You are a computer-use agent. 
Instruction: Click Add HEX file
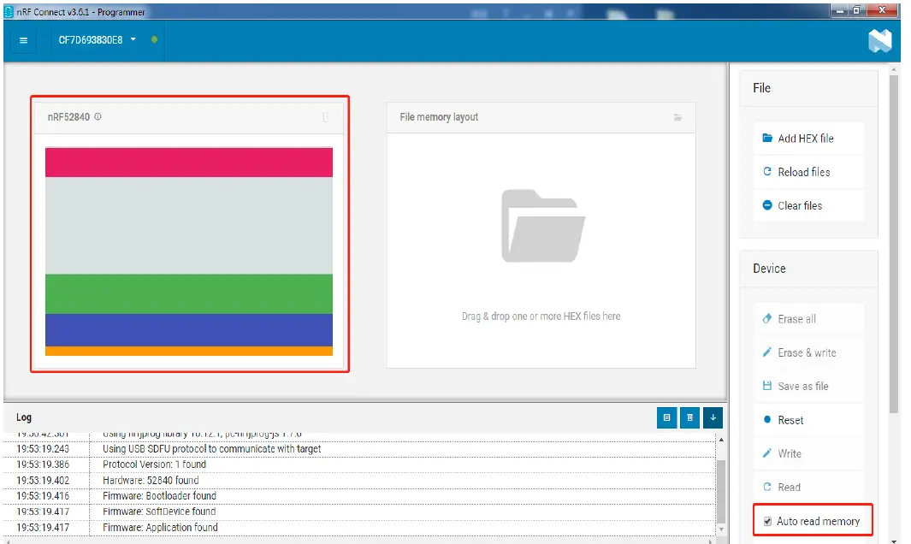[x=808, y=139]
